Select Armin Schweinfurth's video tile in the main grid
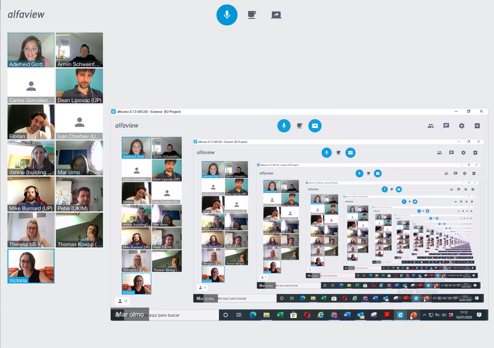The image size is (494, 348). [x=79, y=50]
